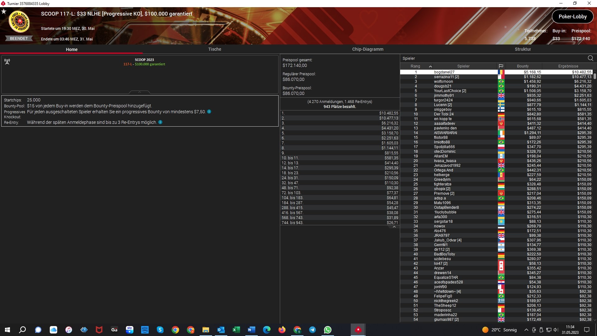597x336 pixels.
Task: Click '943 Plätze bezahlt.' text
Action: (340, 107)
